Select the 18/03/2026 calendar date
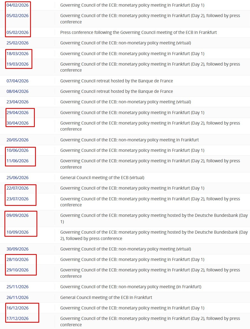This screenshot has width=250, height=329. (x=17, y=53)
